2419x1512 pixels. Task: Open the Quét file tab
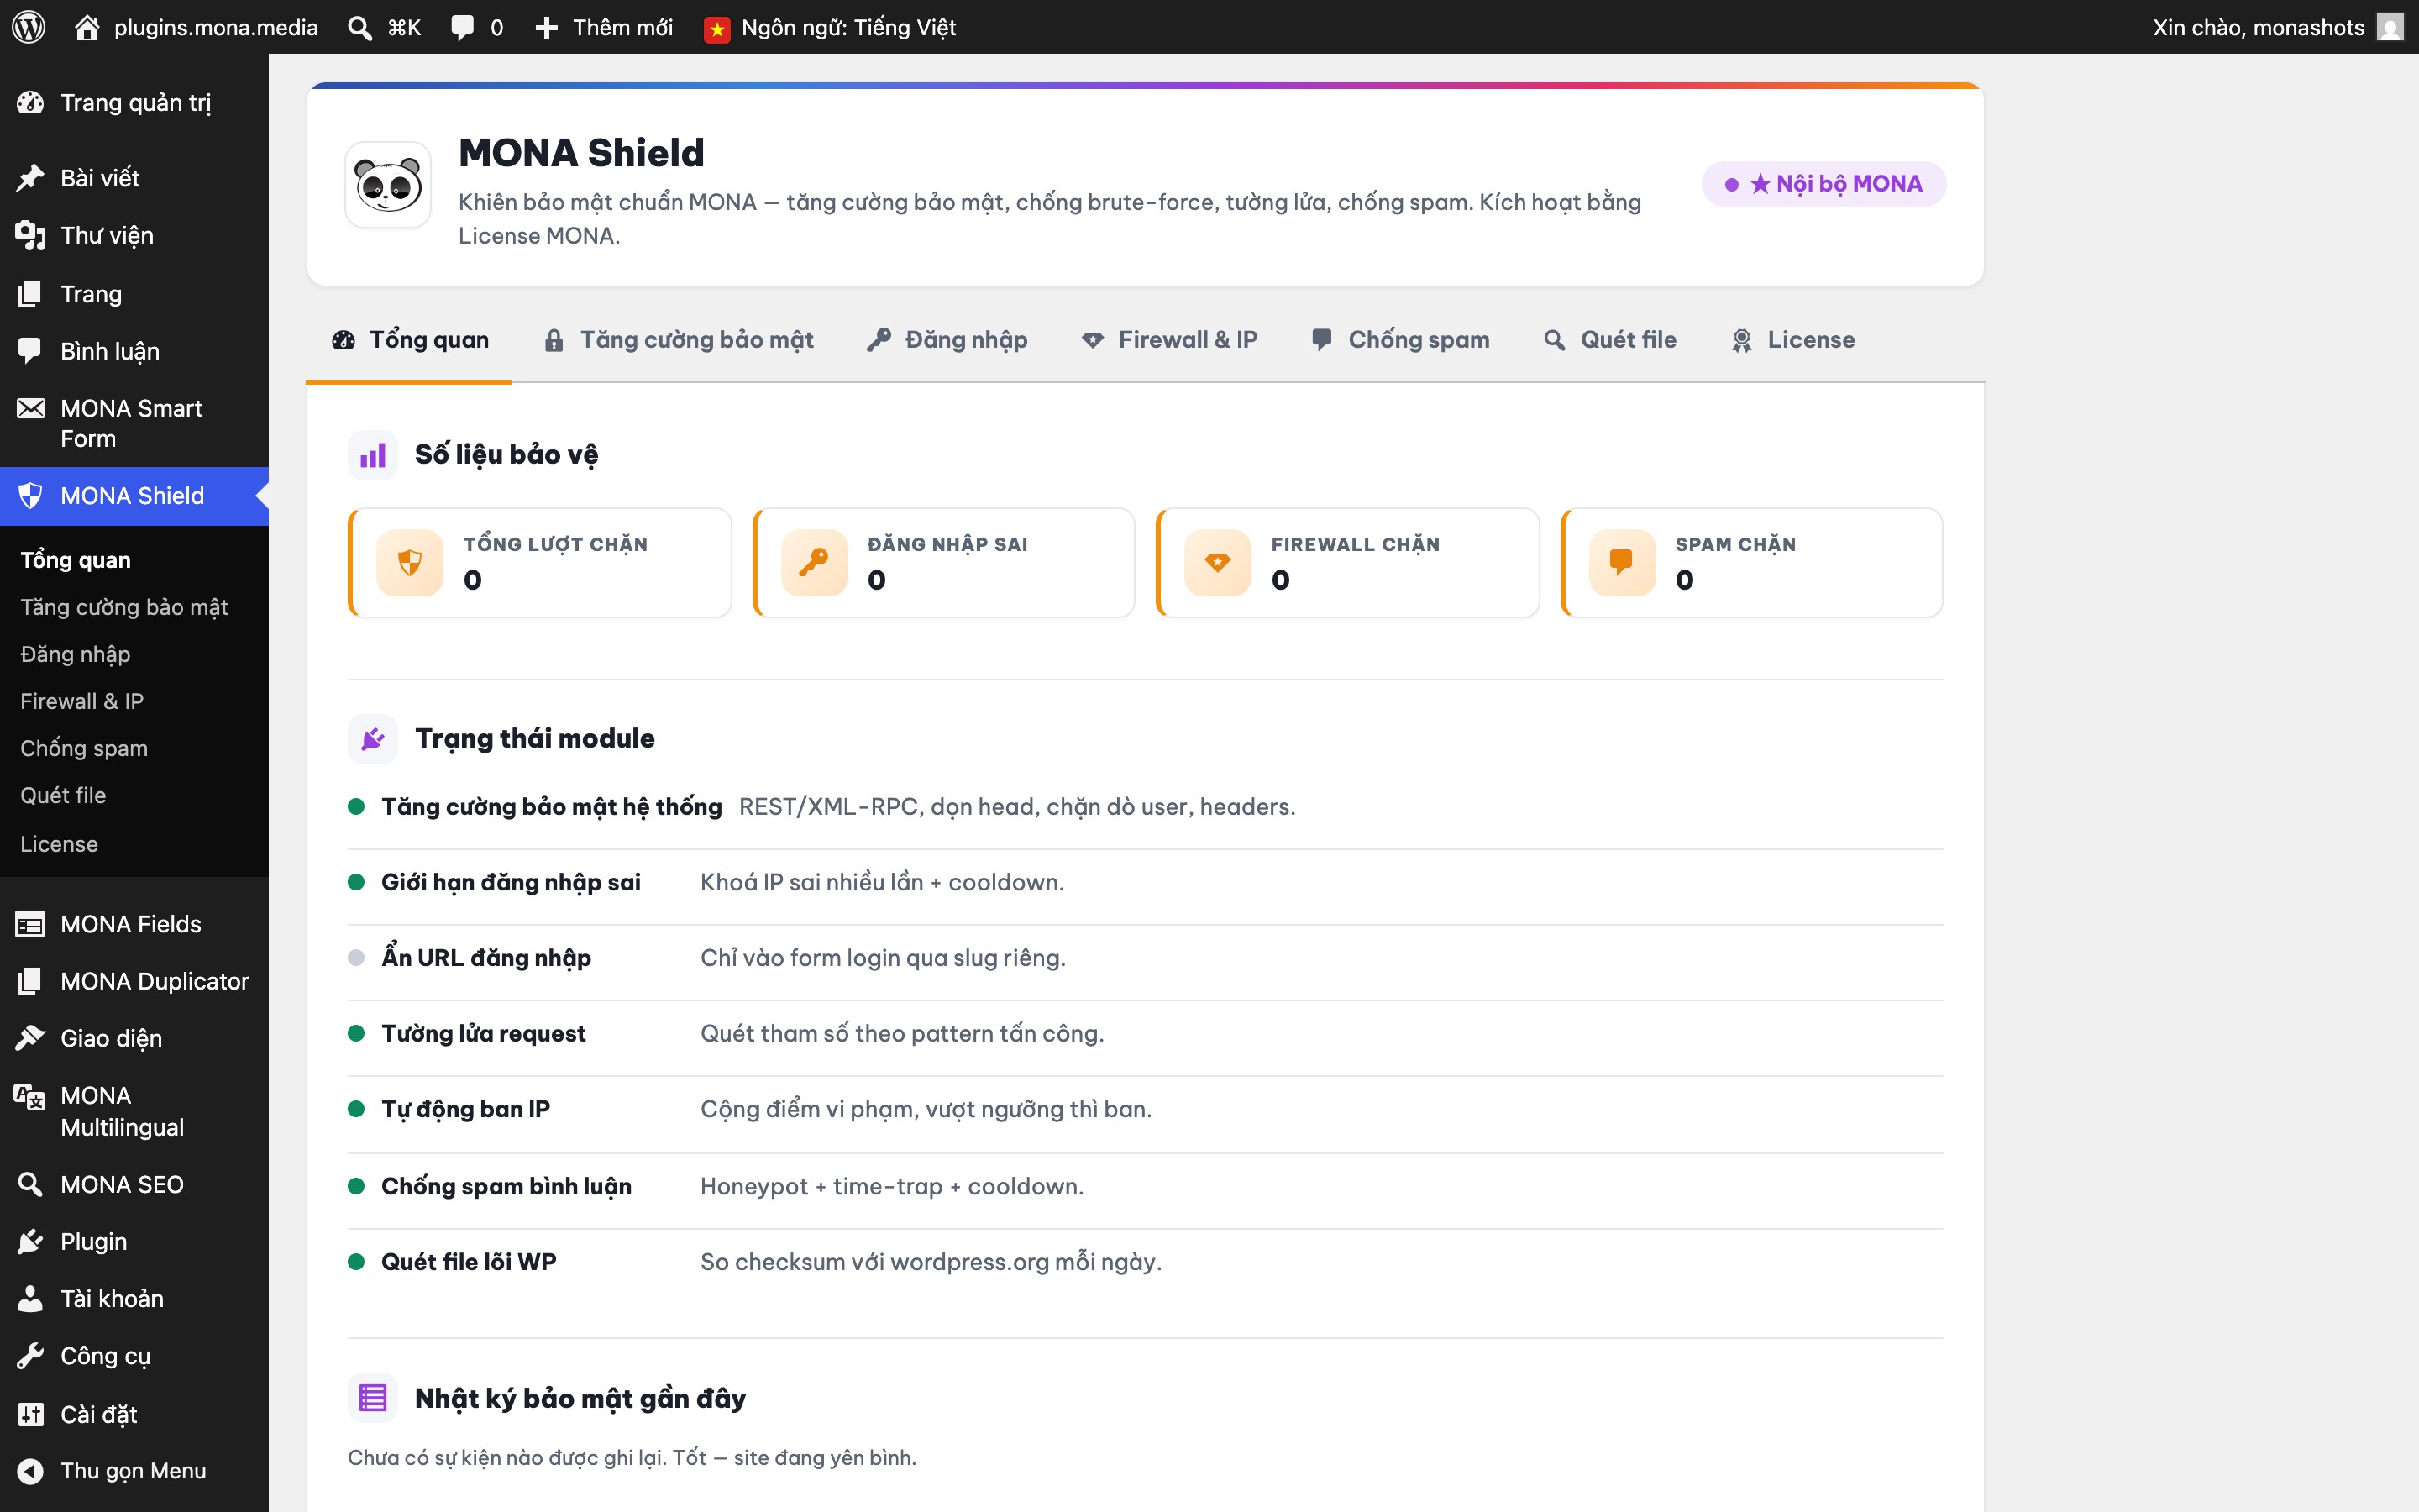coord(1610,340)
